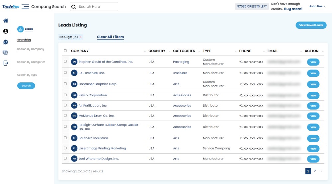Click the SG avatar for Stephen Gould

coord(74,62)
